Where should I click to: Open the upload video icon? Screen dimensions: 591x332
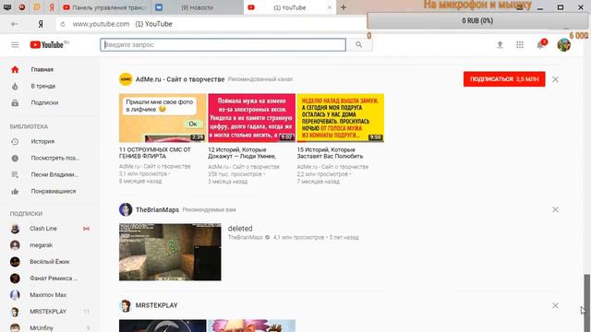(x=500, y=45)
